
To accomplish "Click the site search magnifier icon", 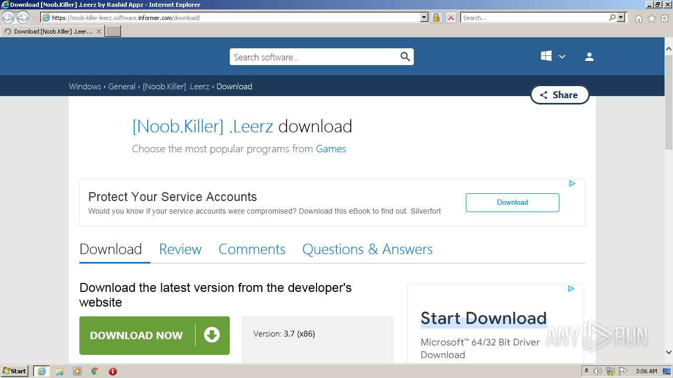I will (x=405, y=57).
